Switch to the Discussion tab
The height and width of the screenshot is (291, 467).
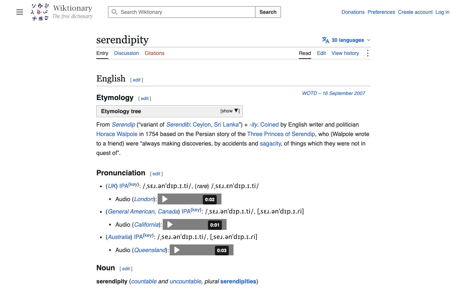coord(126,53)
